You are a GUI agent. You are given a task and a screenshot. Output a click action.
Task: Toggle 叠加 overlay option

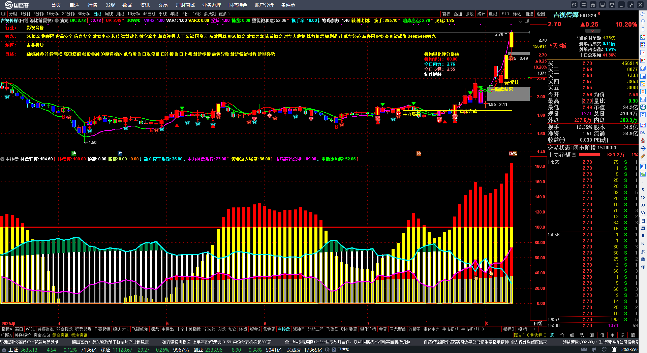pyautogui.click(x=458, y=14)
